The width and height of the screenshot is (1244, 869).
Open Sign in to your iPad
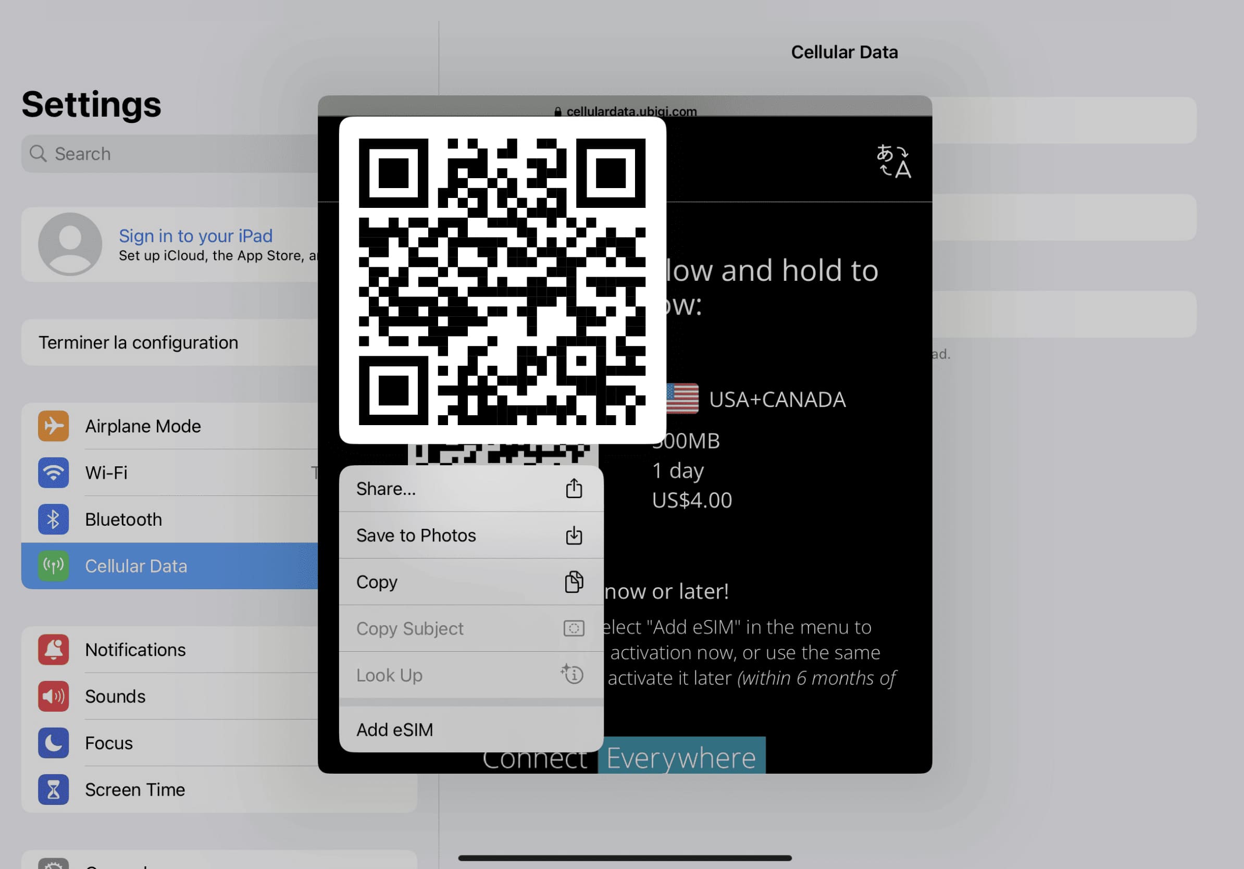pyautogui.click(x=195, y=235)
